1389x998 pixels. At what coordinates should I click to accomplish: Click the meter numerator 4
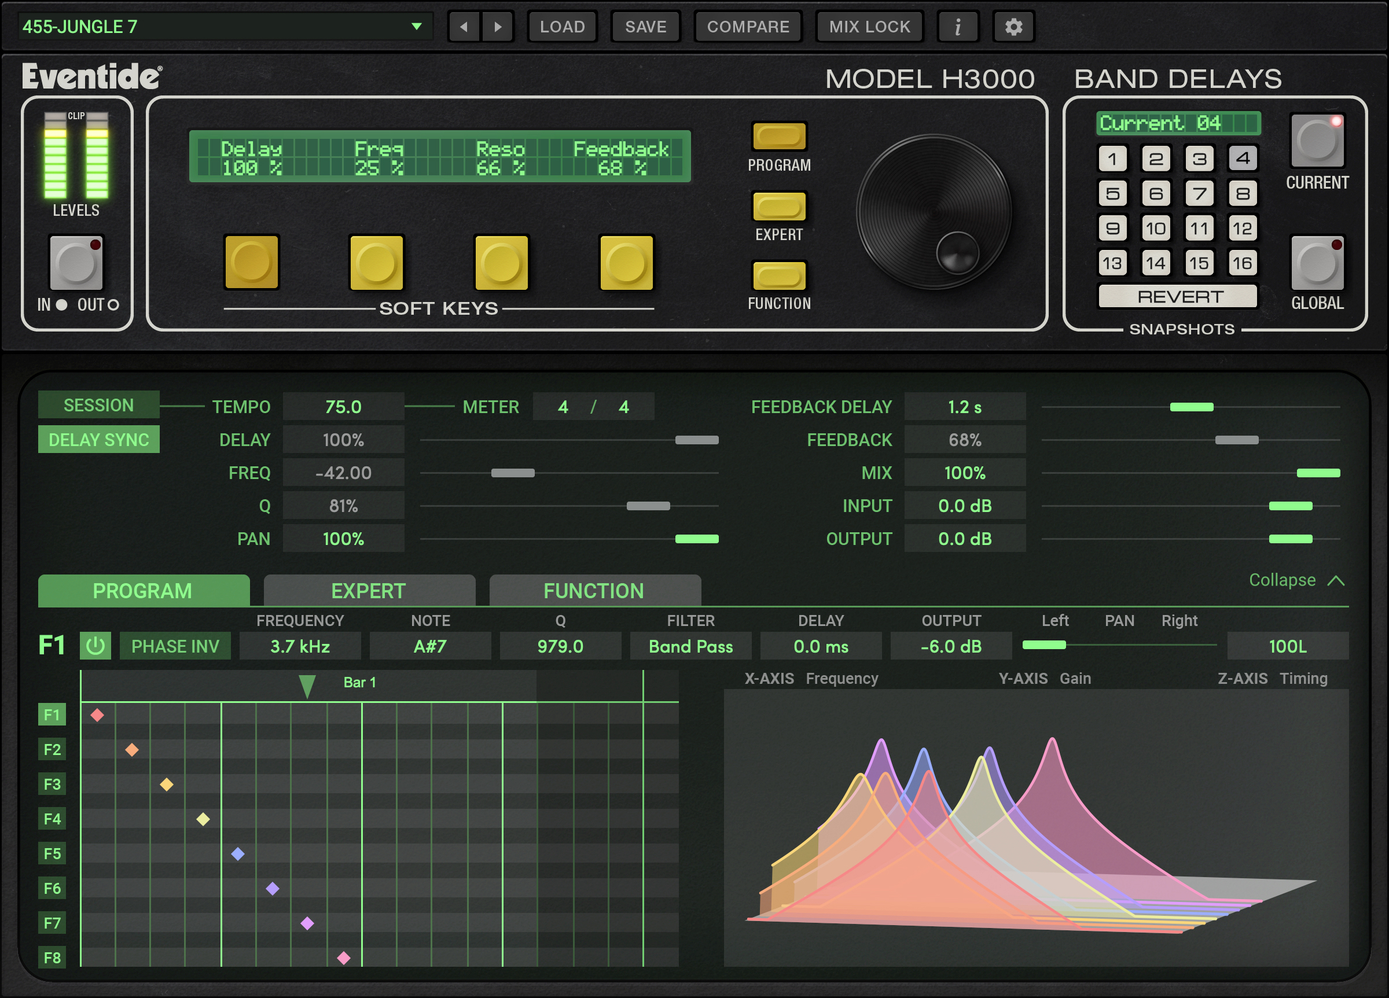coord(563,407)
